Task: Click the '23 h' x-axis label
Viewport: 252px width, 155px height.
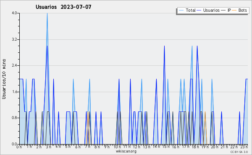Action: click(244, 147)
